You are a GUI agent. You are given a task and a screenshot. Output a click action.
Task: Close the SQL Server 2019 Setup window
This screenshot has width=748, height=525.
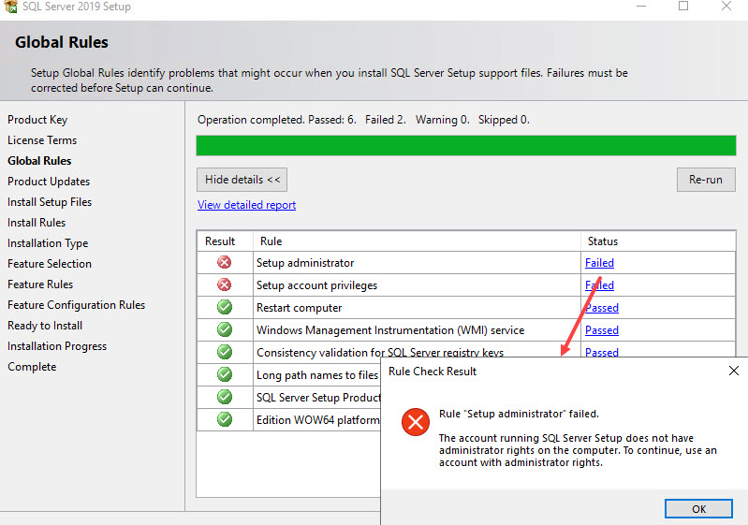pos(726,6)
